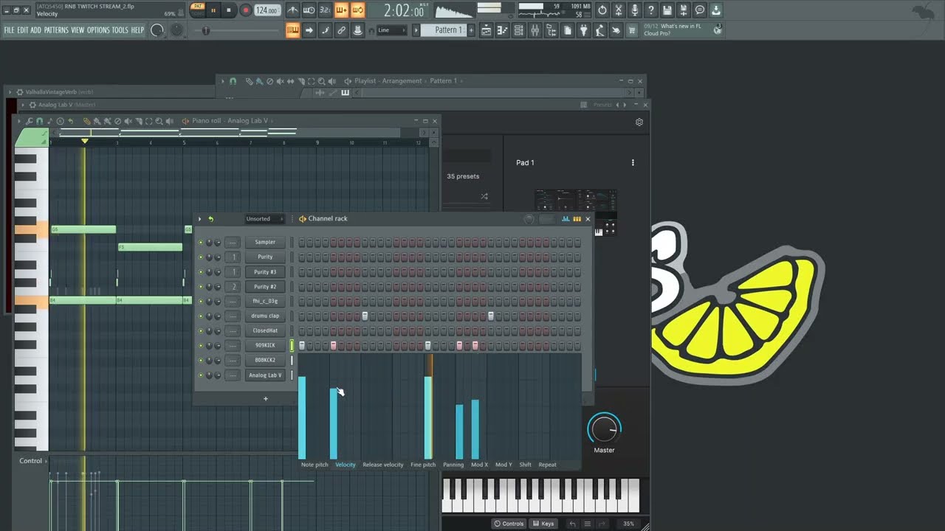Click the auto-scroll arrow icon
This screenshot has height=531, width=945.
click(309, 30)
